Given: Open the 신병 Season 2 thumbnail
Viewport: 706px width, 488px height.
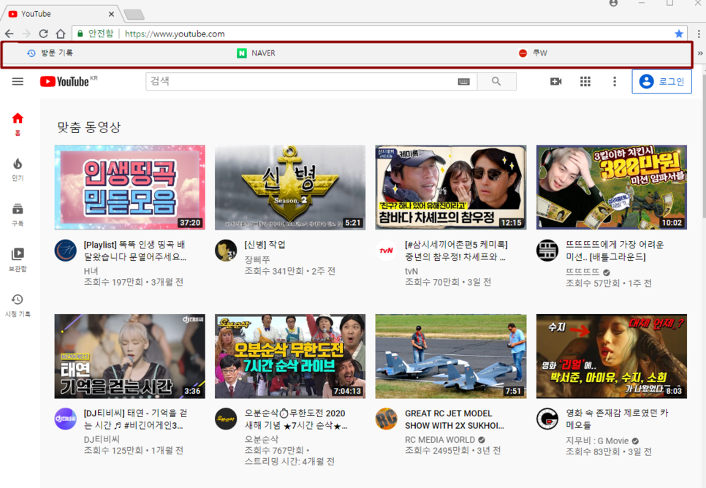Looking at the screenshot, I should [290, 187].
